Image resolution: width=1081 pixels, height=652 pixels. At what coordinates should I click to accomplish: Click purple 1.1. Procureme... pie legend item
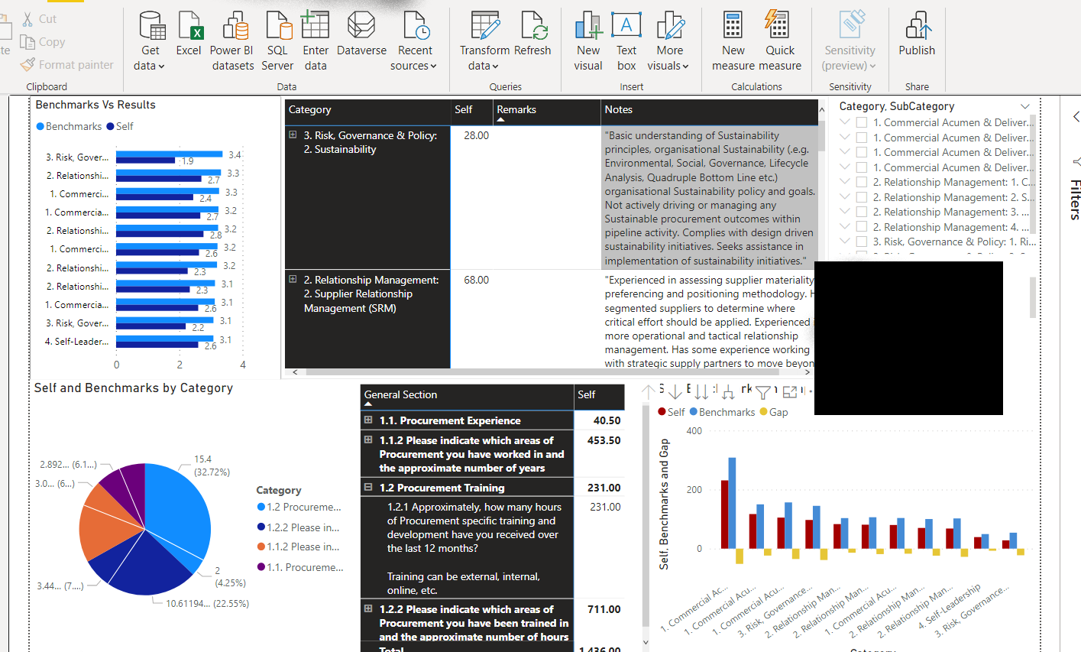(300, 567)
